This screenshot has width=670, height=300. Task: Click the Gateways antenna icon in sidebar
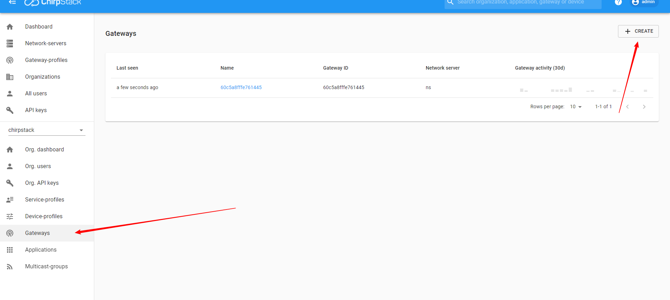point(10,233)
